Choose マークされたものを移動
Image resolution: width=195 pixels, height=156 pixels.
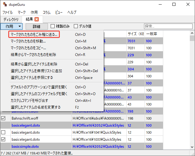click(x=52, y=41)
